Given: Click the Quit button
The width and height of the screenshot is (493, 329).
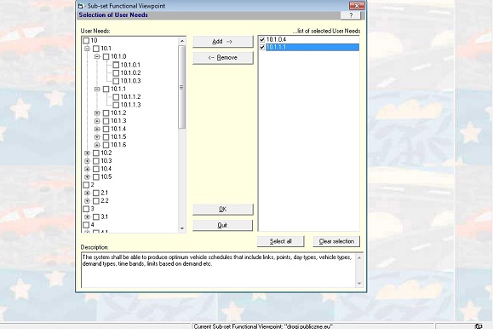Looking at the screenshot, I should [222, 225].
